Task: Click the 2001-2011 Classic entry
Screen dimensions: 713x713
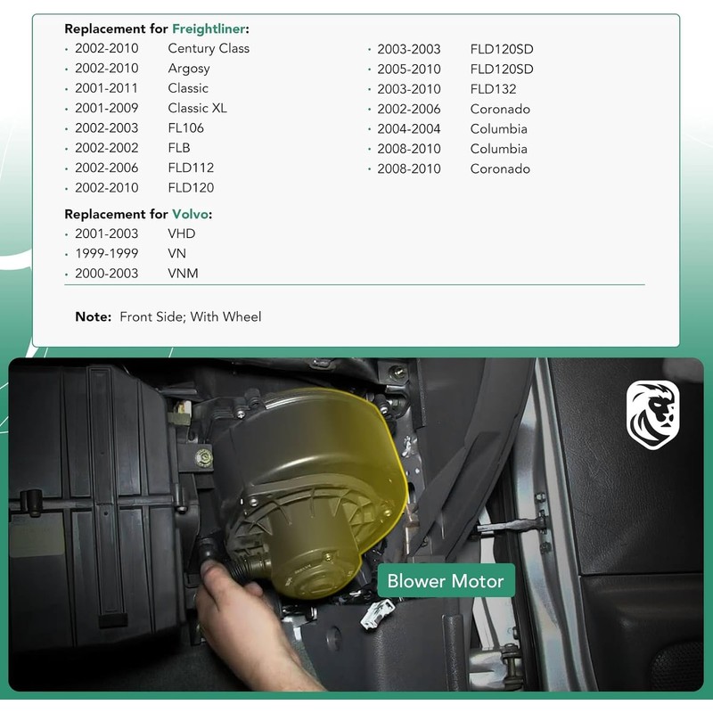Action: point(142,88)
